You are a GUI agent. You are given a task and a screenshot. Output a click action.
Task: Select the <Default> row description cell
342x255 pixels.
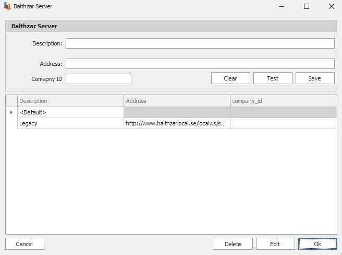tap(70, 112)
